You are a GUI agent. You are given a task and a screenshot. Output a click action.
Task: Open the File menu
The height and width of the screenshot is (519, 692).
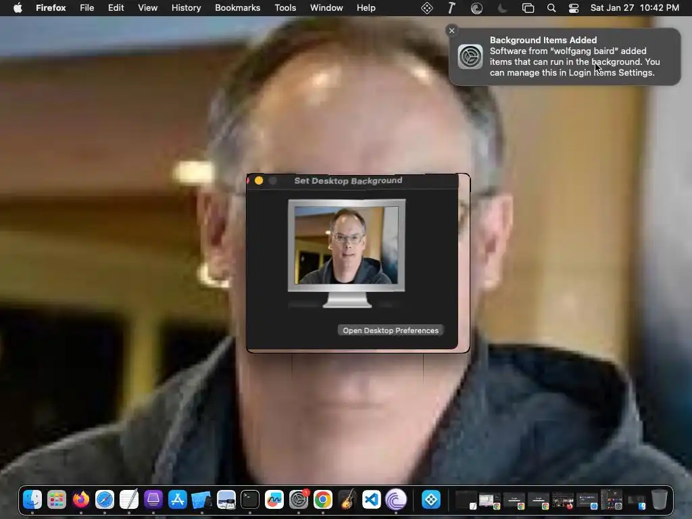pos(87,8)
